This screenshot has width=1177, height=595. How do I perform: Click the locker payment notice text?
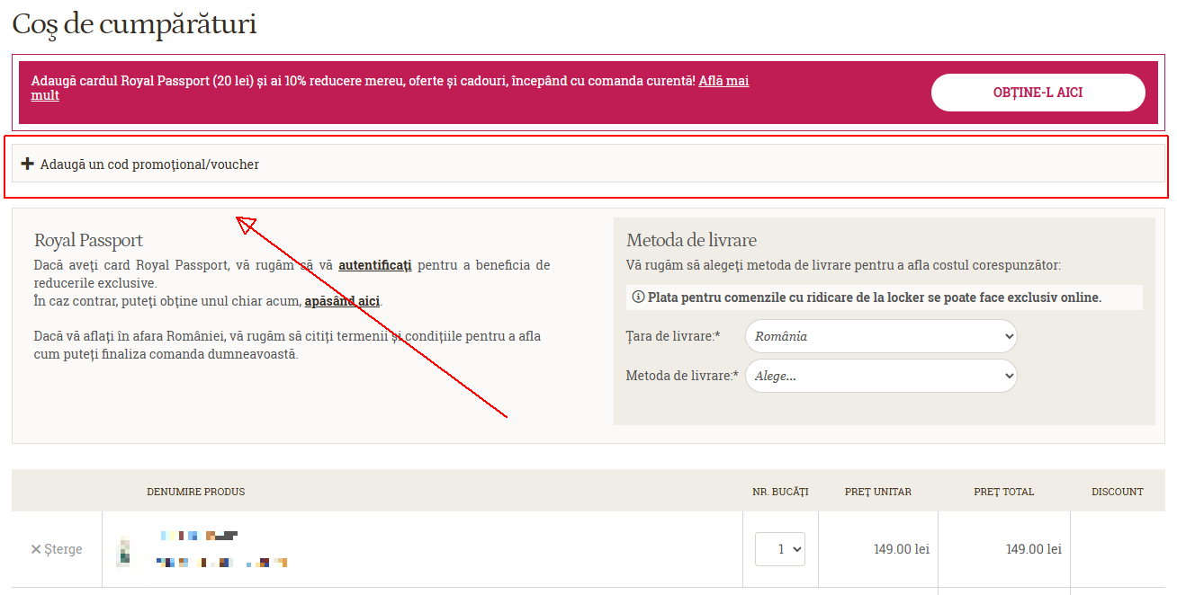[874, 297]
